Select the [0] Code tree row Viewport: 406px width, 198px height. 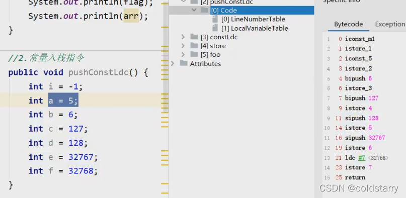(x=241, y=11)
